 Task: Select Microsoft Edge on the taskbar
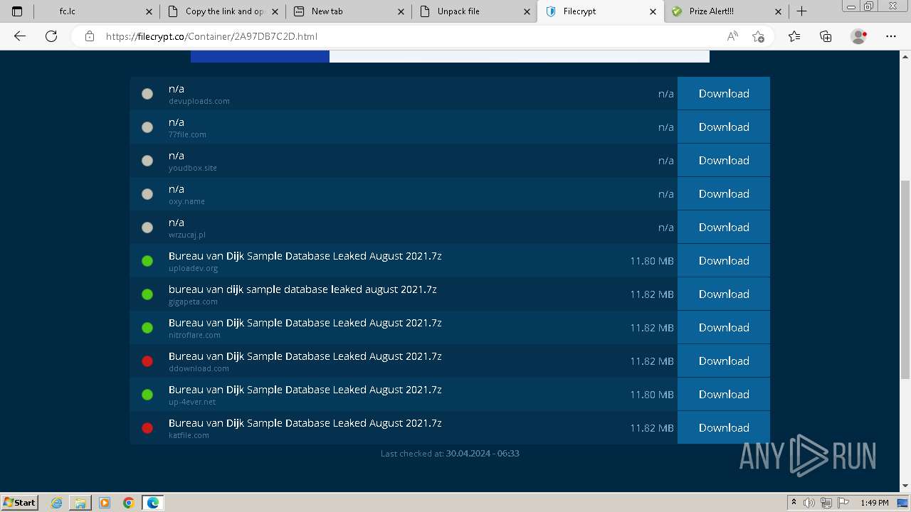(x=153, y=503)
